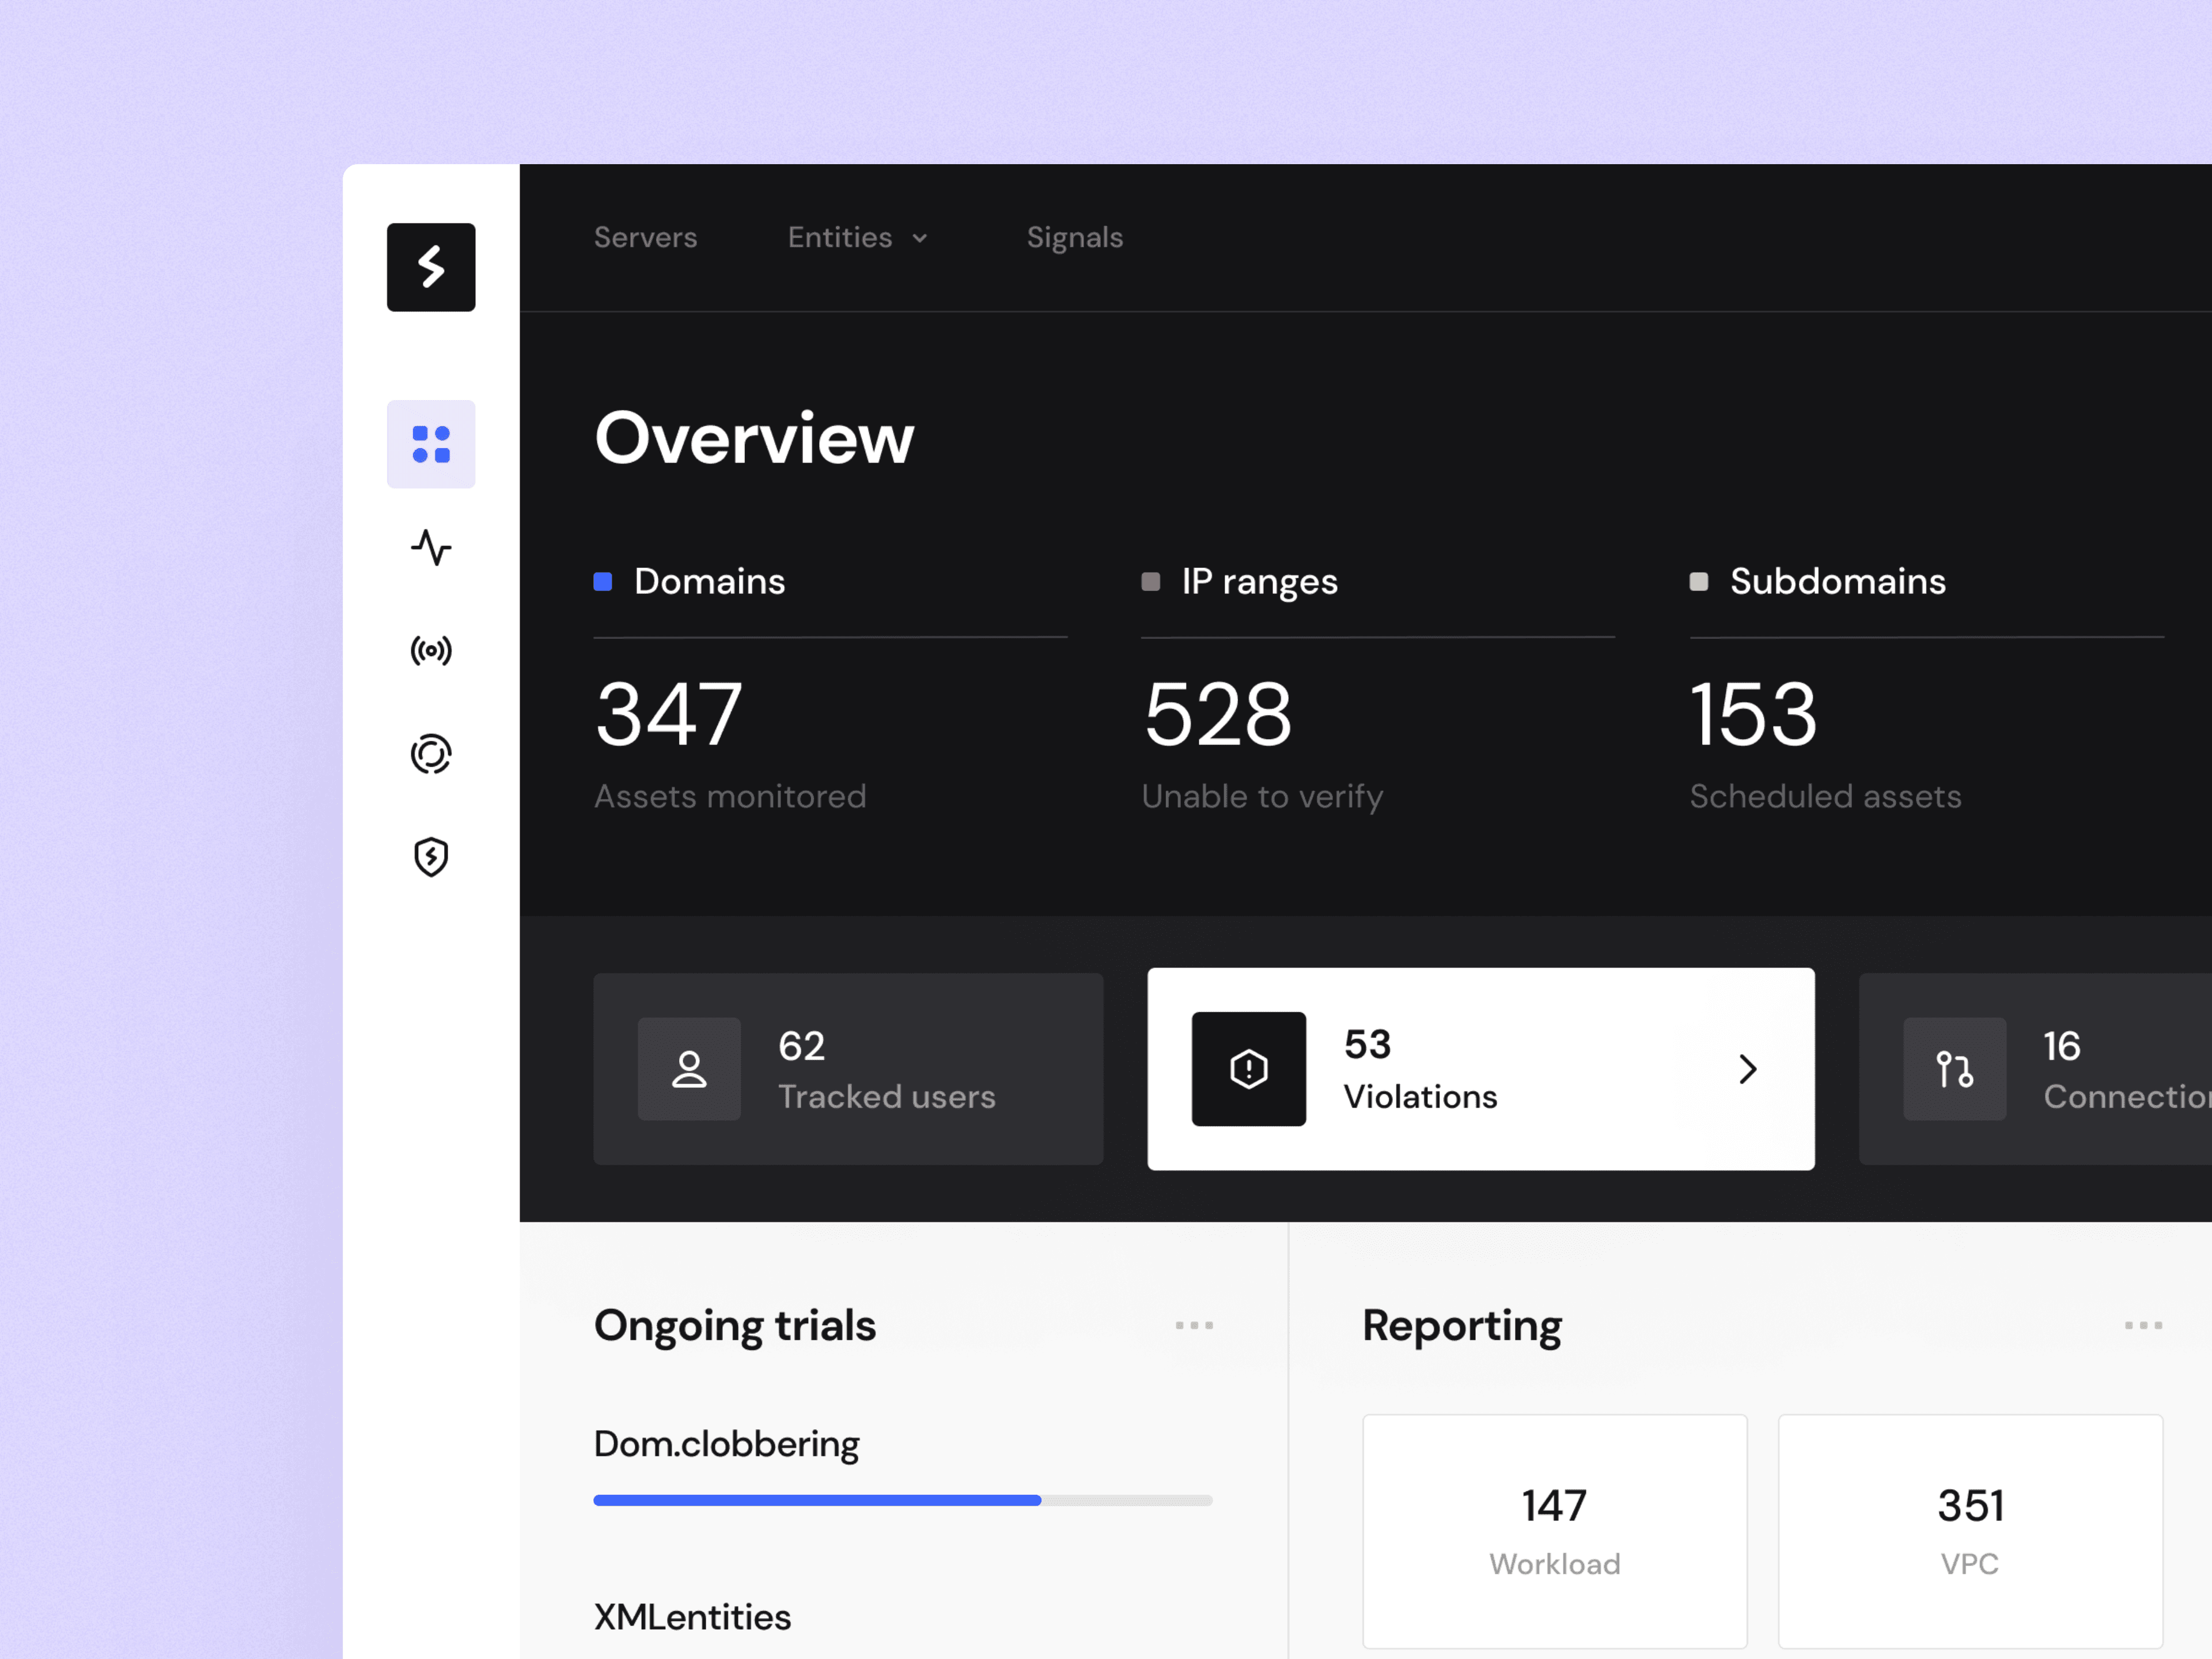Open the Violations card arrow
The height and width of the screenshot is (1659, 2212).
(x=1747, y=1069)
